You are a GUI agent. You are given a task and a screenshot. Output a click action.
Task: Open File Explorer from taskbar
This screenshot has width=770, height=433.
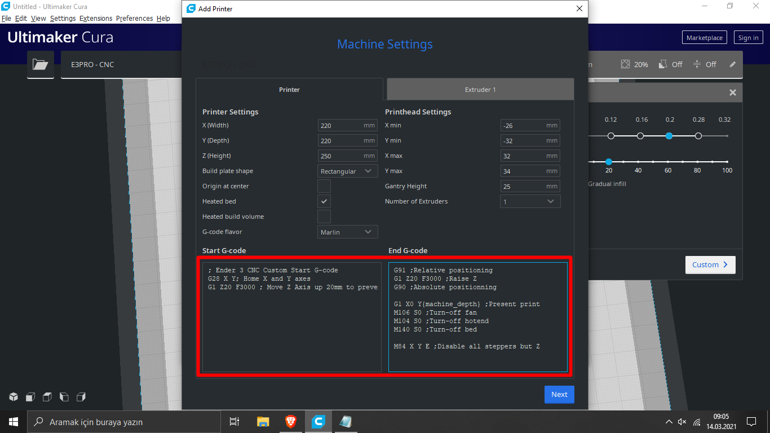click(x=263, y=422)
